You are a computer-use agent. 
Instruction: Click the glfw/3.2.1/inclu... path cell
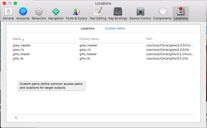point(170,54)
